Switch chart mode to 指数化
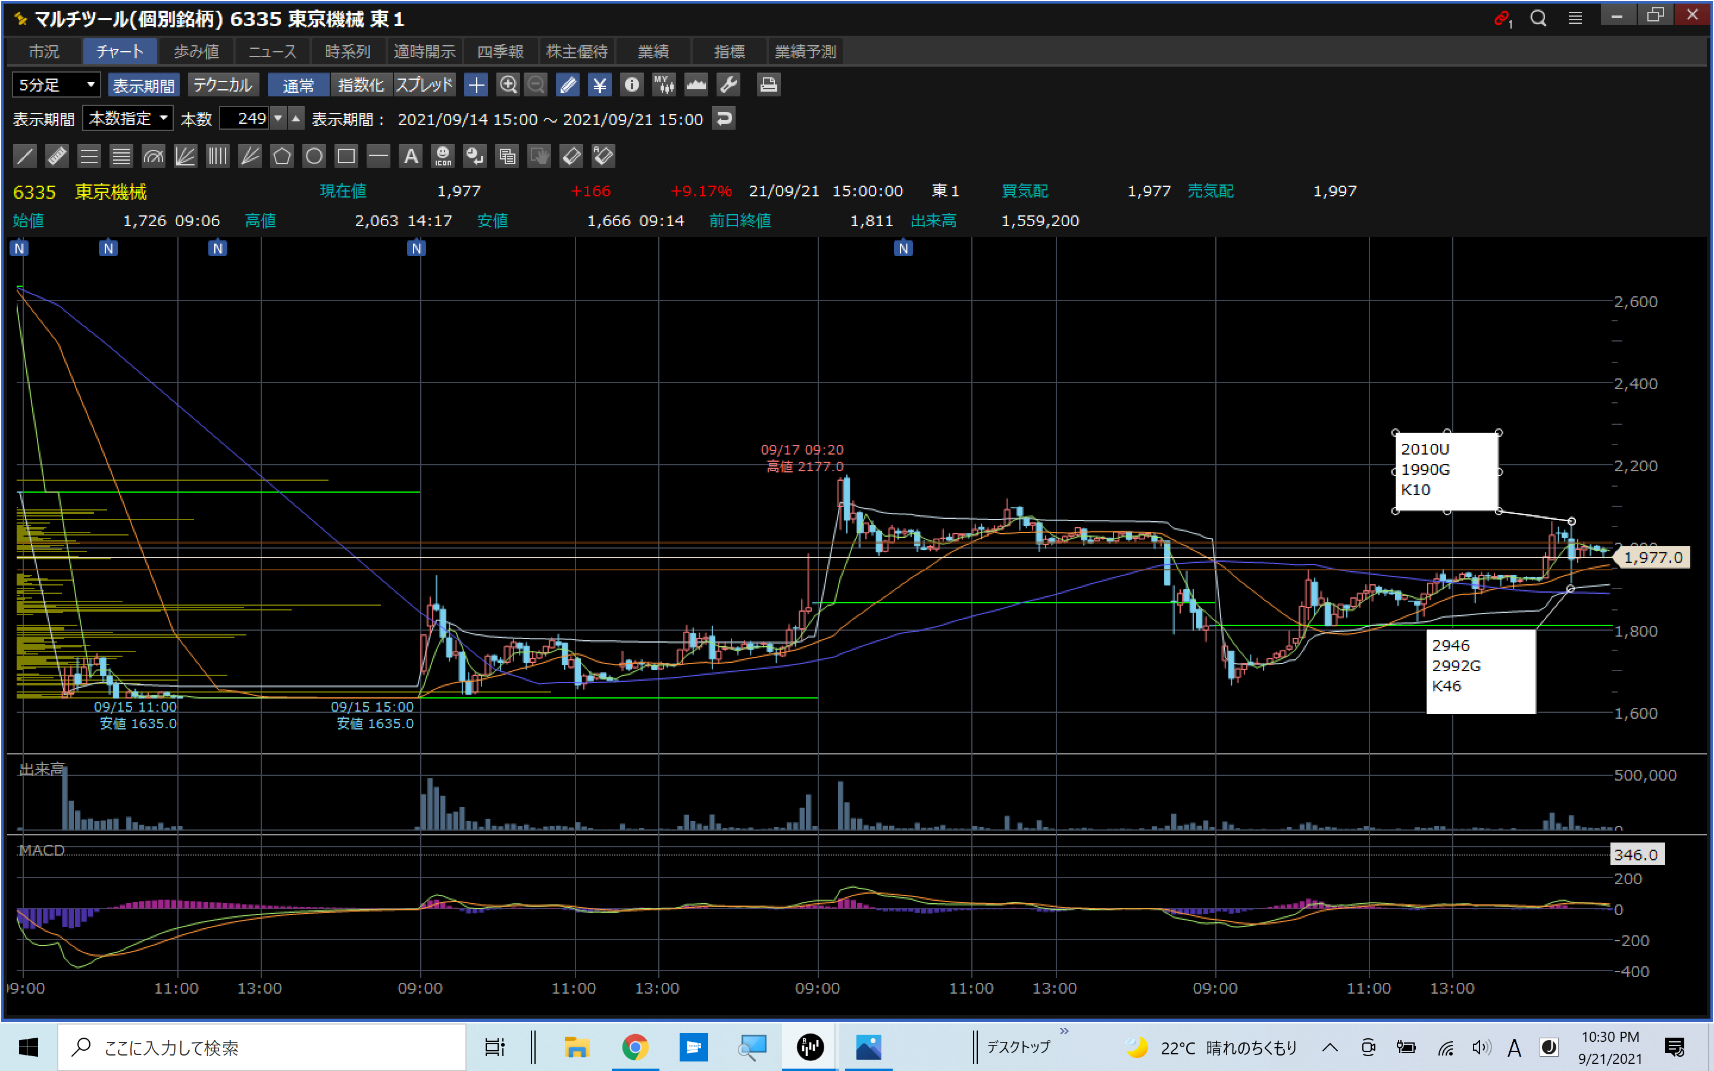Screen dimensions: 1714x1071 pyautogui.click(x=361, y=85)
